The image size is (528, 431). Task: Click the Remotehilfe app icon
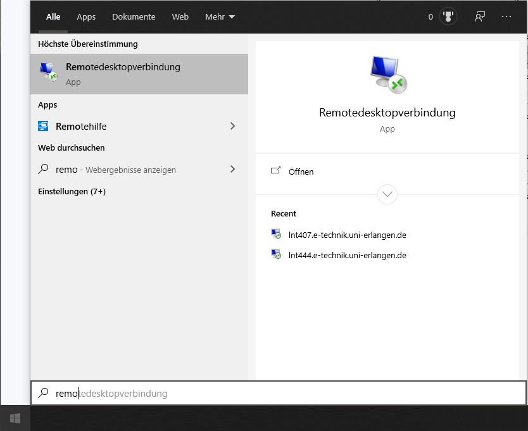click(43, 127)
